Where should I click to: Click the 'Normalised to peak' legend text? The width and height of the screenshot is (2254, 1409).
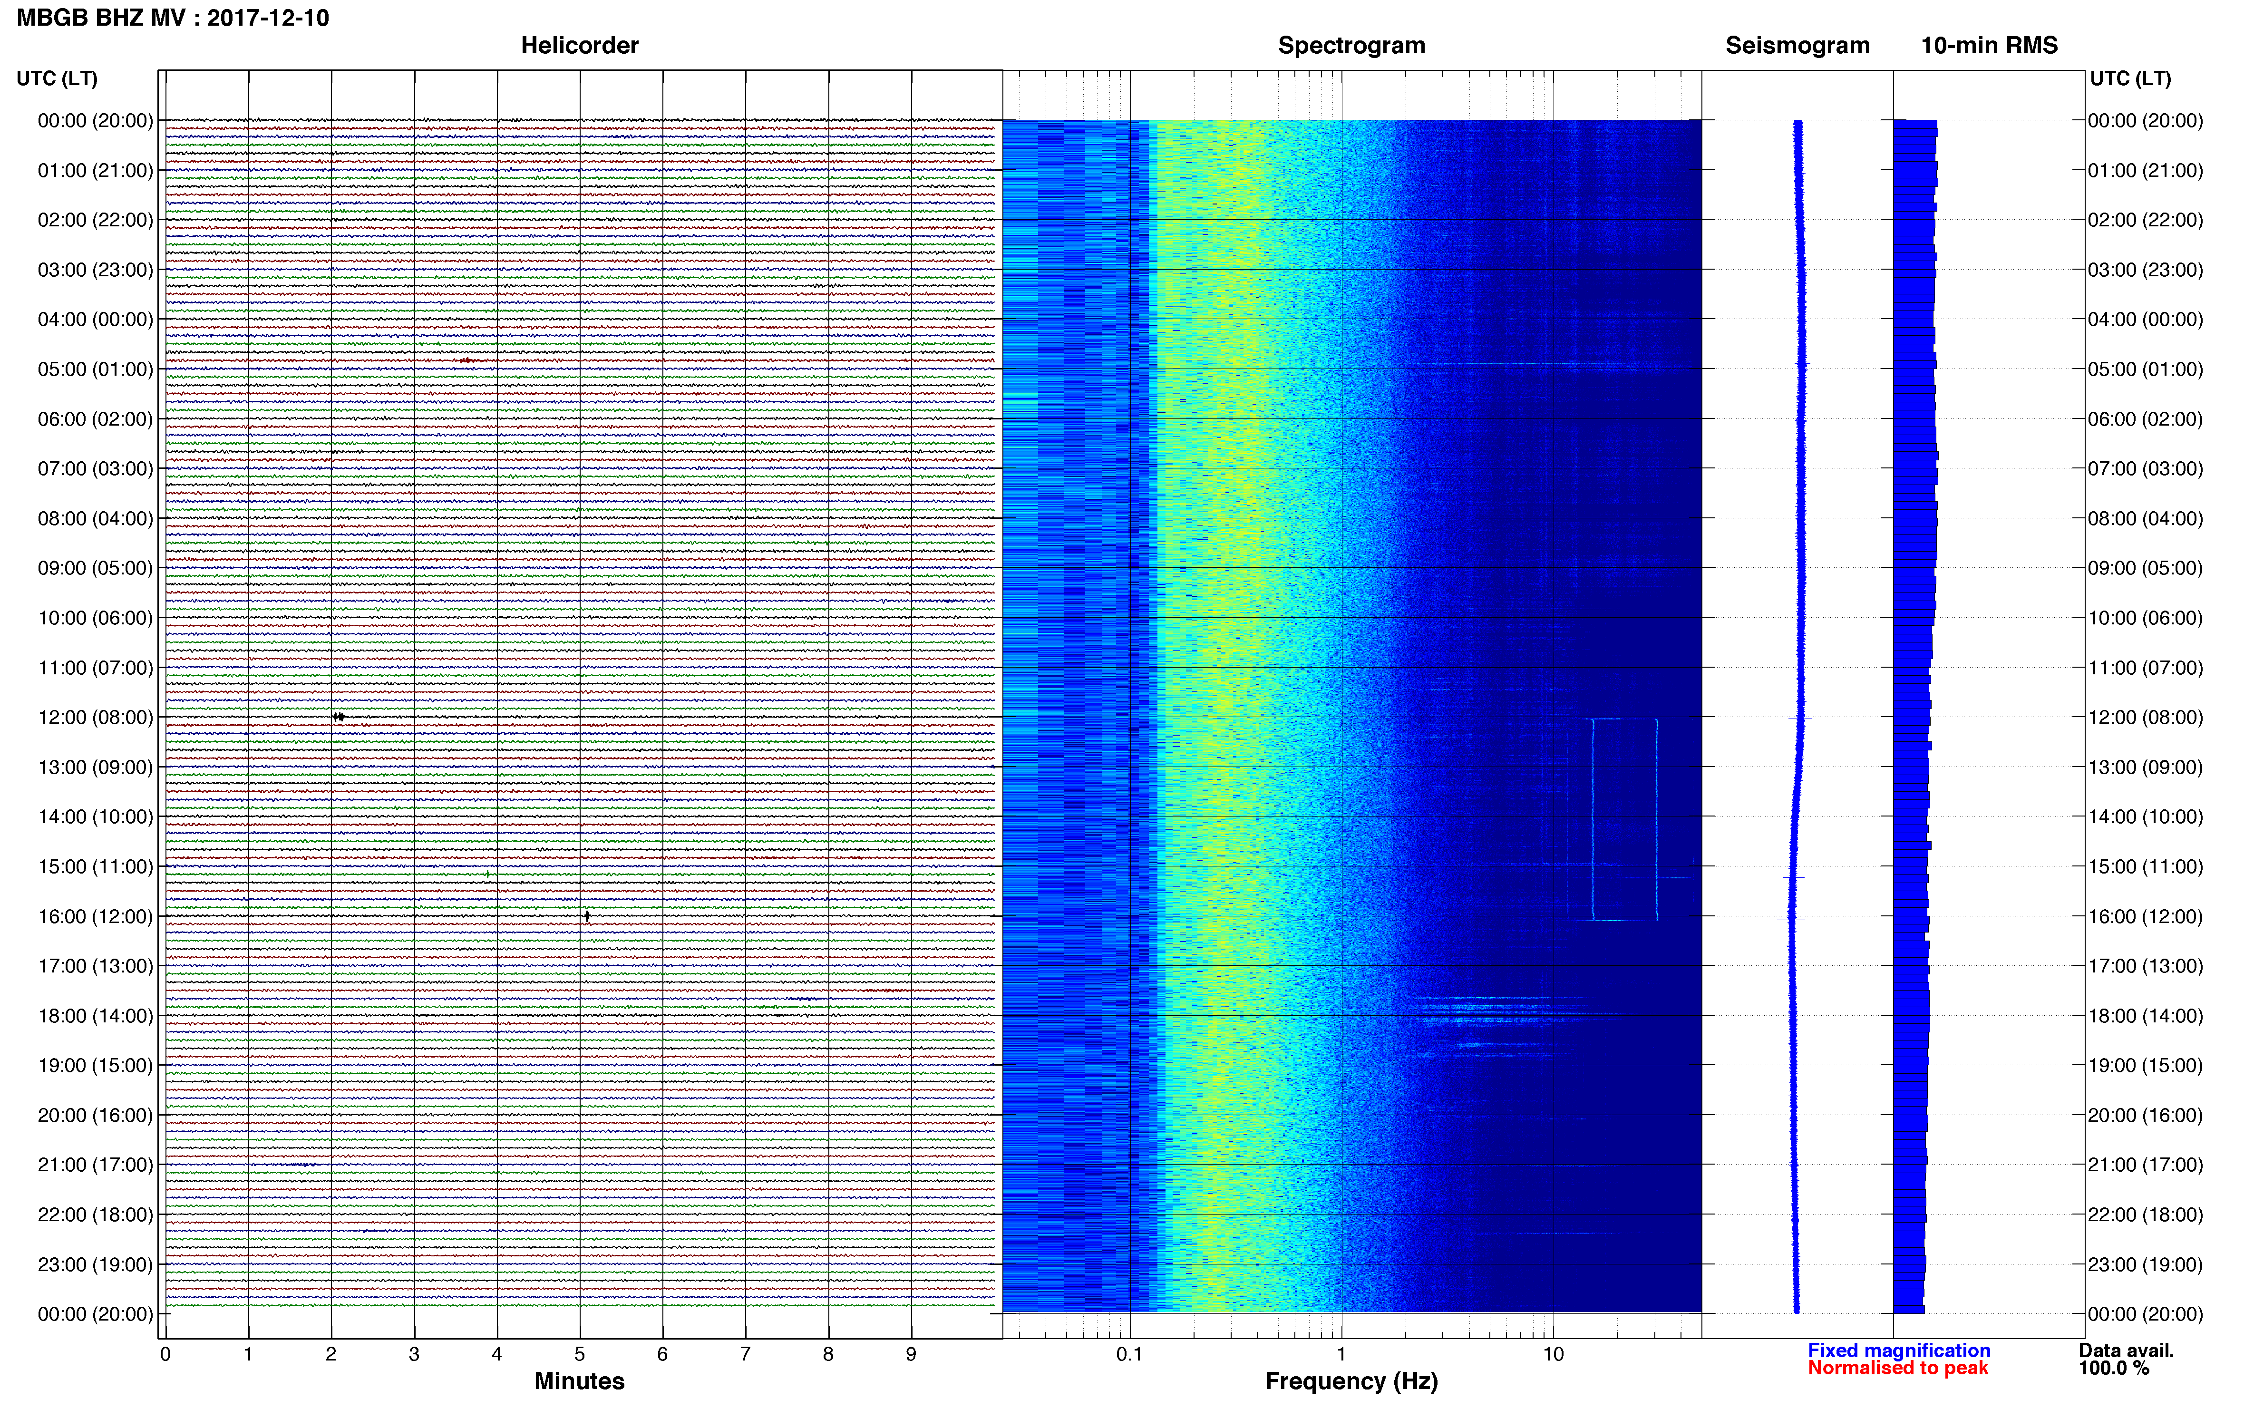pos(1898,1368)
